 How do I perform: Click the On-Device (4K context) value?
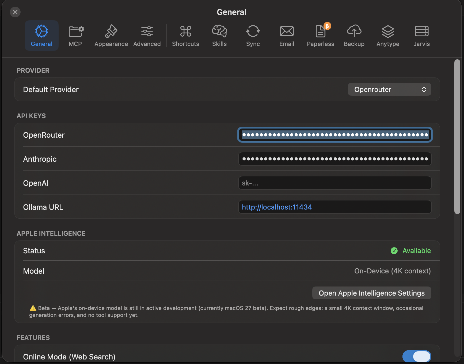click(393, 271)
